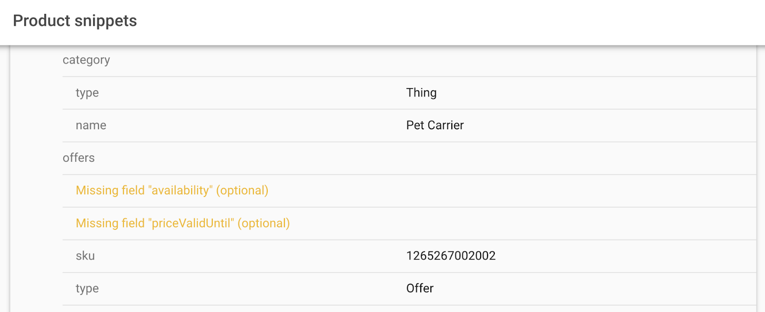Select the Pet Carrier value
The image size is (765, 312).
pyautogui.click(x=435, y=125)
